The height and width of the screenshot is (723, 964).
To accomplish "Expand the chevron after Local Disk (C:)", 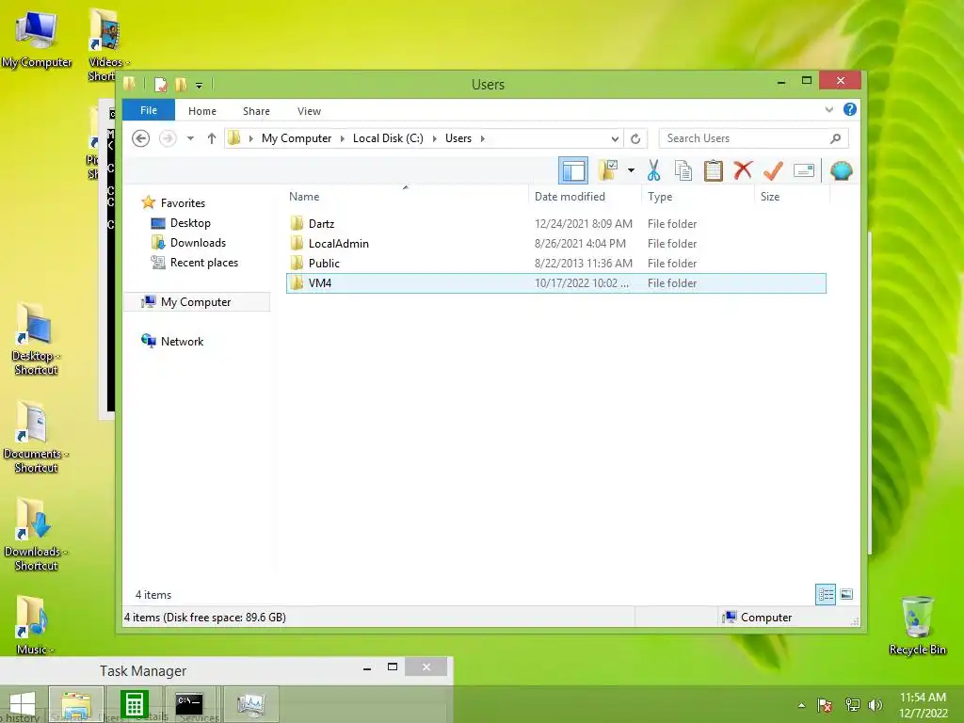I will click(x=435, y=138).
